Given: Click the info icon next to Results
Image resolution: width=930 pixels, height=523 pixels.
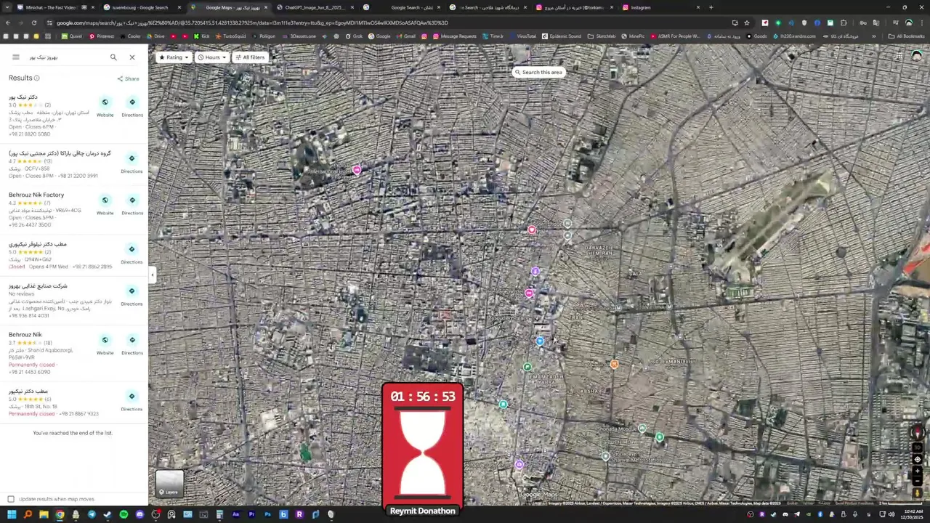Looking at the screenshot, I should pos(36,78).
